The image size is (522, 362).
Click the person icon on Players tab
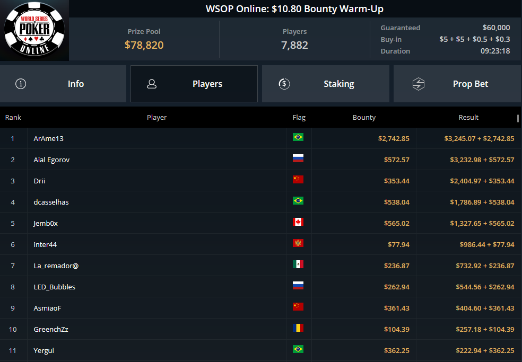click(152, 84)
